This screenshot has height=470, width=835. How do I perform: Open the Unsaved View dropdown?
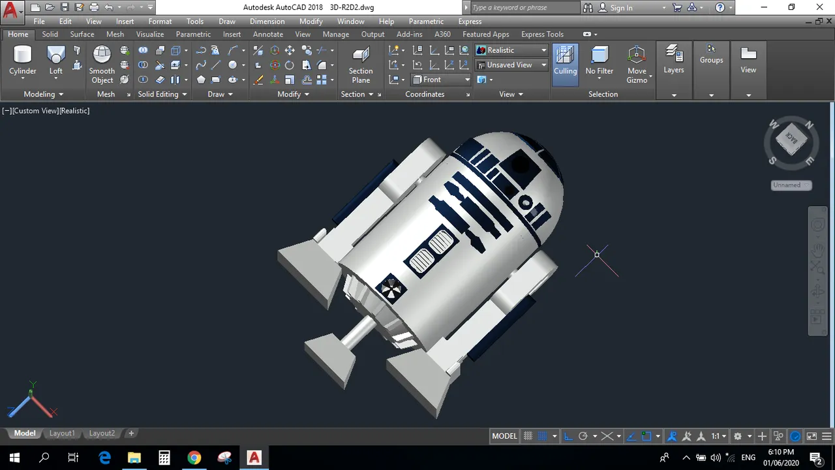pos(511,65)
